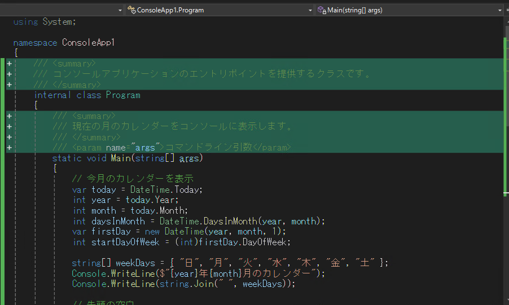Click the weekDays array variable declaration

click(x=134, y=263)
